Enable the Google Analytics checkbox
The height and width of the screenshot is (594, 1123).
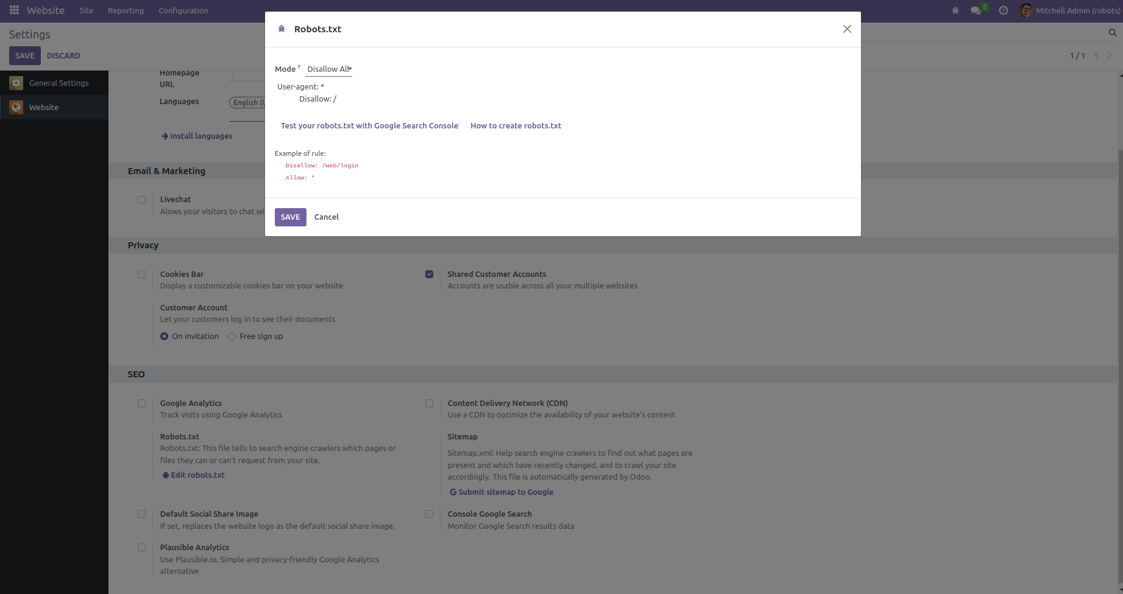click(x=142, y=404)
